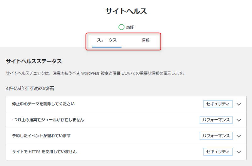Click the site health check description text
This screenshot has height=166, width=252.
pos(95,73)
